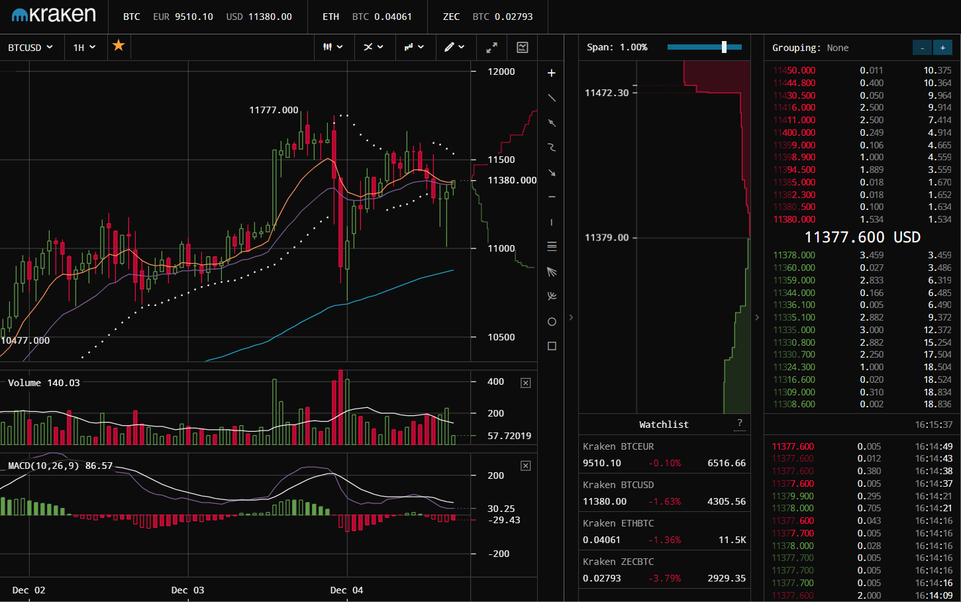This screenshot has height=602, width=961.
Task: Click last price 11377.600 USD
Action: point(862,237)
